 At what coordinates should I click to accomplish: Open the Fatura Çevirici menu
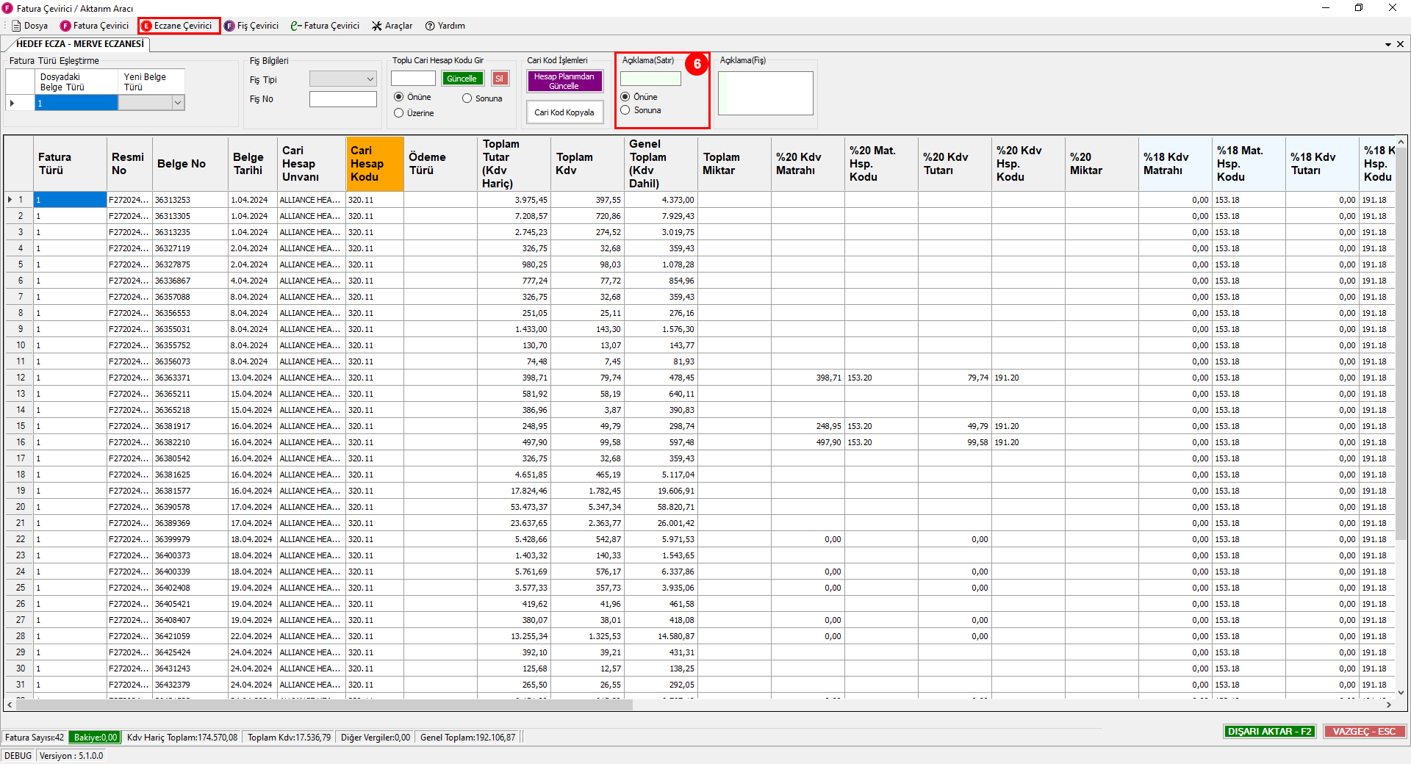pos(94,26)
